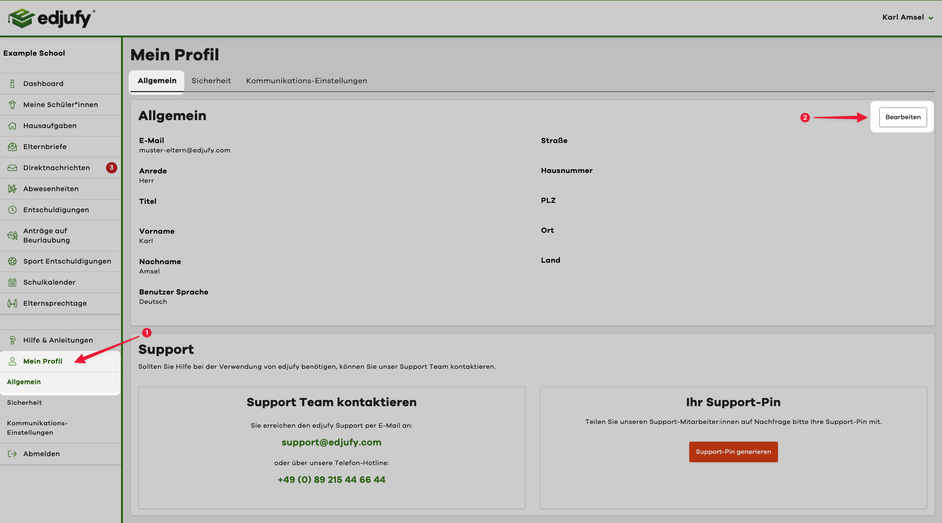Click the Hilfe & Anleitungen question icon
Viewport: 942px width, 523px height.
13,340
